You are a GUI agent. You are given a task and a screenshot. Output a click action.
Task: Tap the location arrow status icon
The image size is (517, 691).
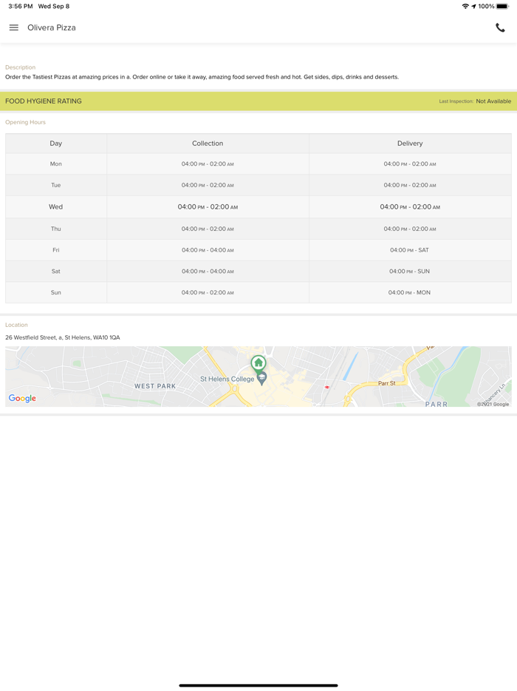click(x=473, y=6)
